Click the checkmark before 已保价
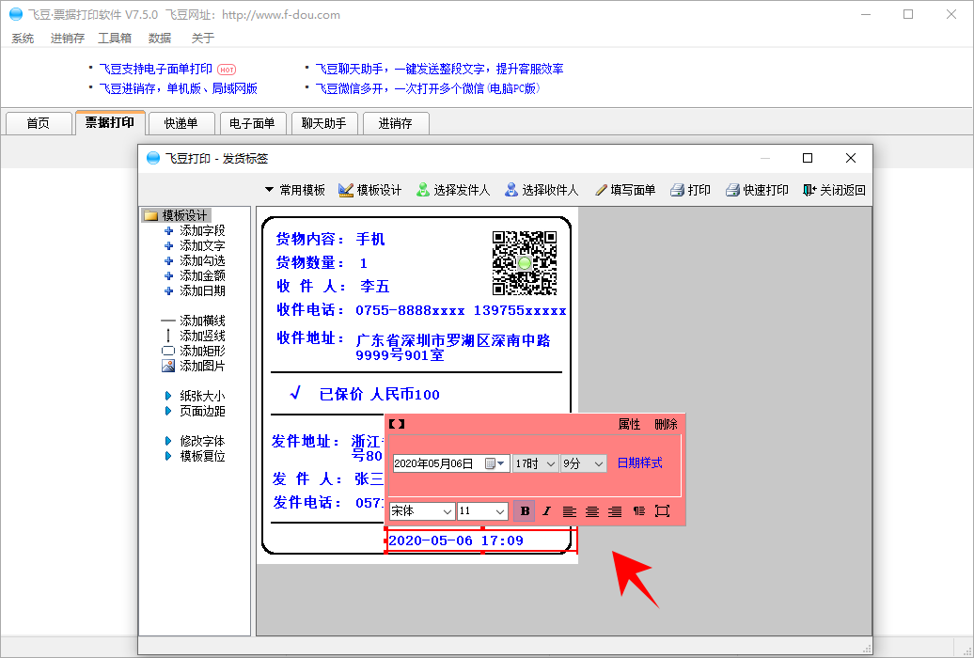Screen dimensions: 974x658 click(x=295, y=393)
